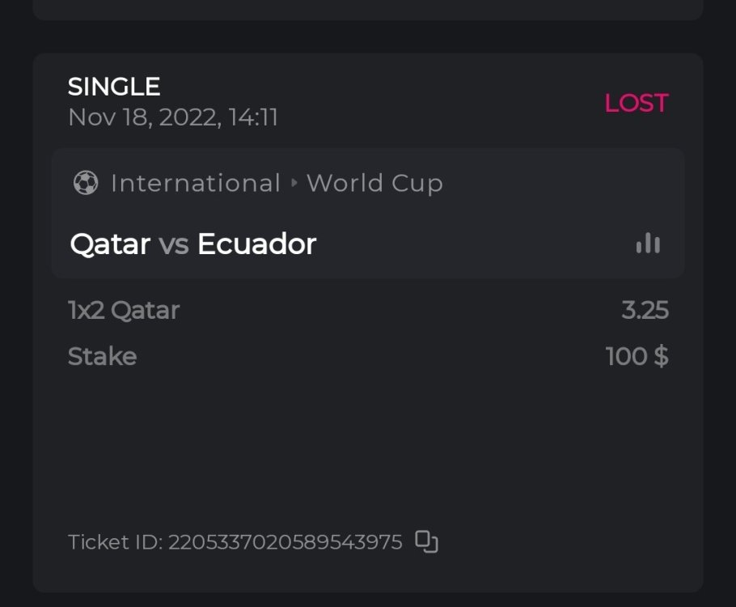Open the International category link
Screen dimensions: 736x607
195,184
